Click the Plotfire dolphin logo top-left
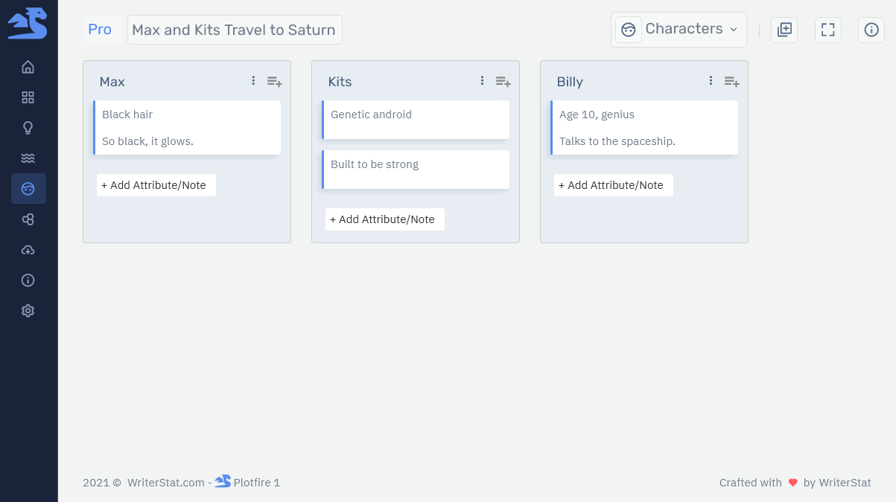 [28, 23]
